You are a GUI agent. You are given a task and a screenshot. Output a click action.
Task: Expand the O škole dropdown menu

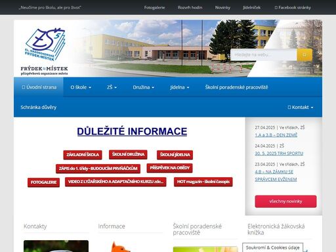81,87
